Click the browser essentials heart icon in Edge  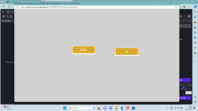click(184, 6)
